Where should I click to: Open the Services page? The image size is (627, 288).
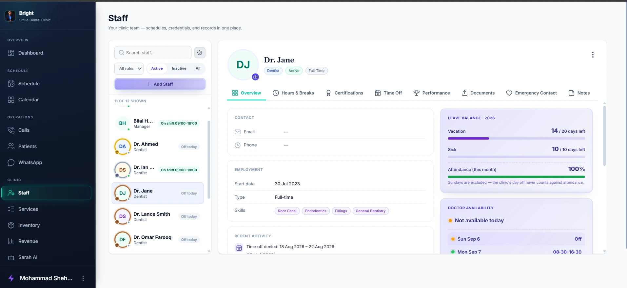point(46,209)
